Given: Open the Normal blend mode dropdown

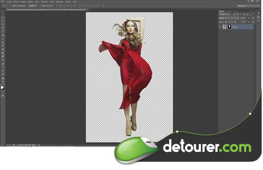Looking at the screenshot, I should click(229, 18).
